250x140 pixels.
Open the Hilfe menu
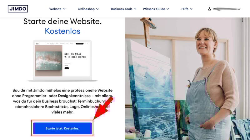[187, 9]
